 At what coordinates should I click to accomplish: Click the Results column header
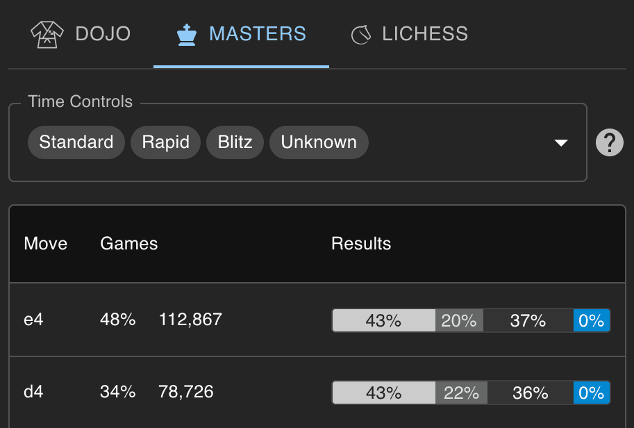click(x=361, y=244)
